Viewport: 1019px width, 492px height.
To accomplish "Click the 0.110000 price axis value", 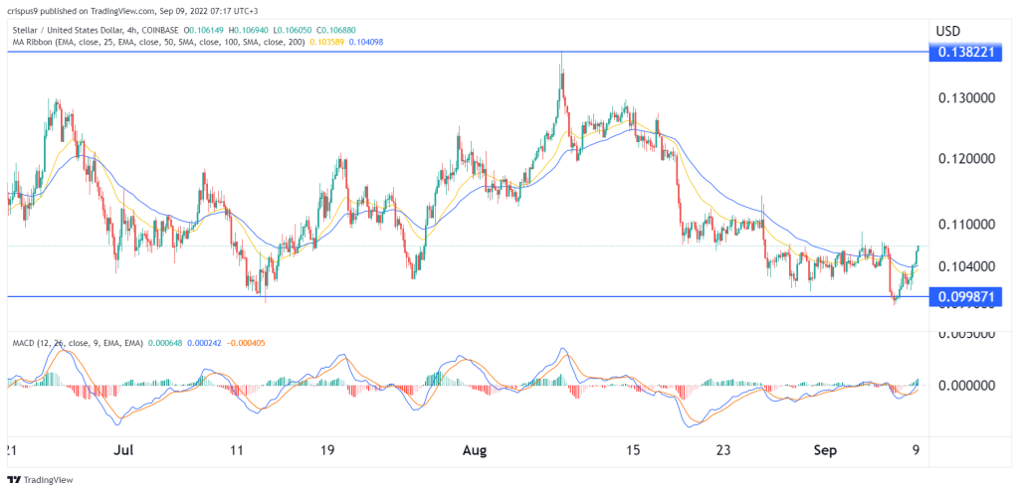I will (x=967, y=225).
